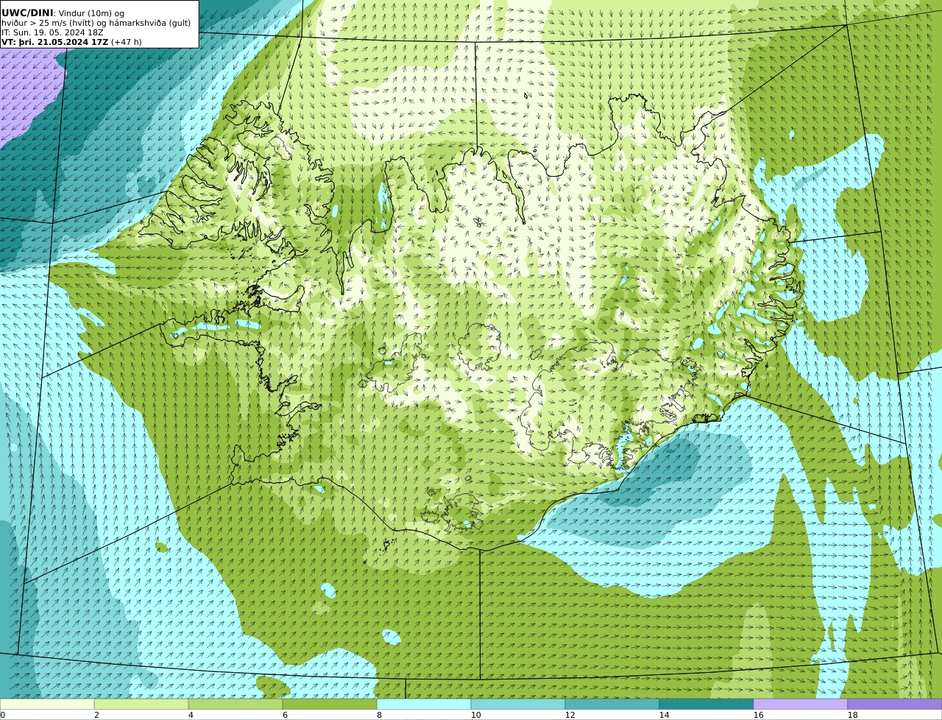Click the pale cyan 8–10 m/s legend swatch
This screenshot has width=942, height=720.
click(424, 705)
